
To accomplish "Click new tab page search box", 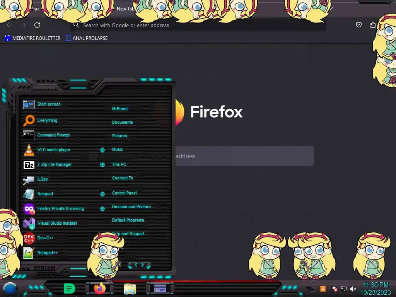I will (244, 156).
